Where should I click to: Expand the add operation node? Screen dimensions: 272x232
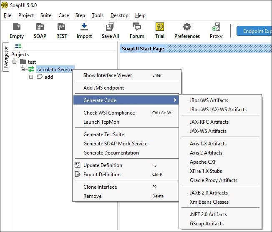point(31,77)
